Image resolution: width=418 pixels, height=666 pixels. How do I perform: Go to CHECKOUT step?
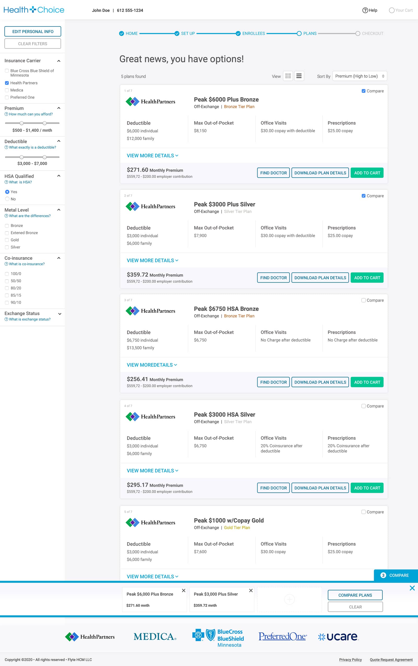[x=369, y=33]
